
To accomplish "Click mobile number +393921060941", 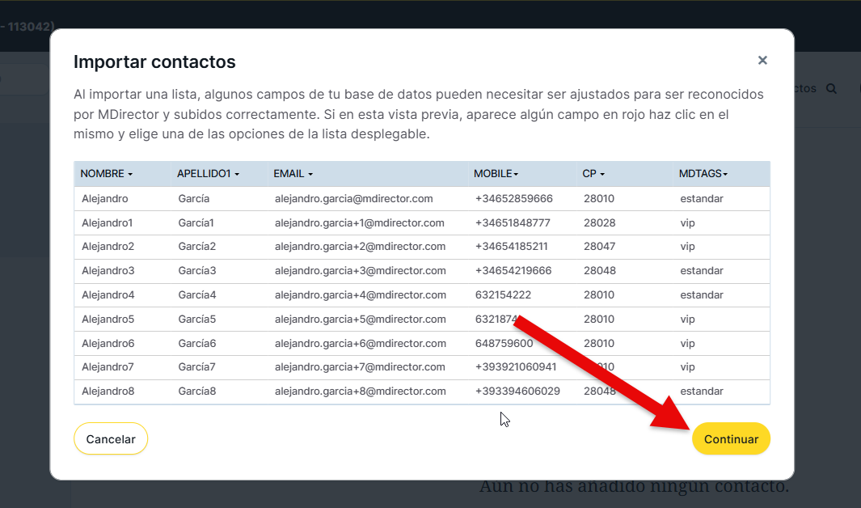I will pyautogui.click(x=516, y=367).
